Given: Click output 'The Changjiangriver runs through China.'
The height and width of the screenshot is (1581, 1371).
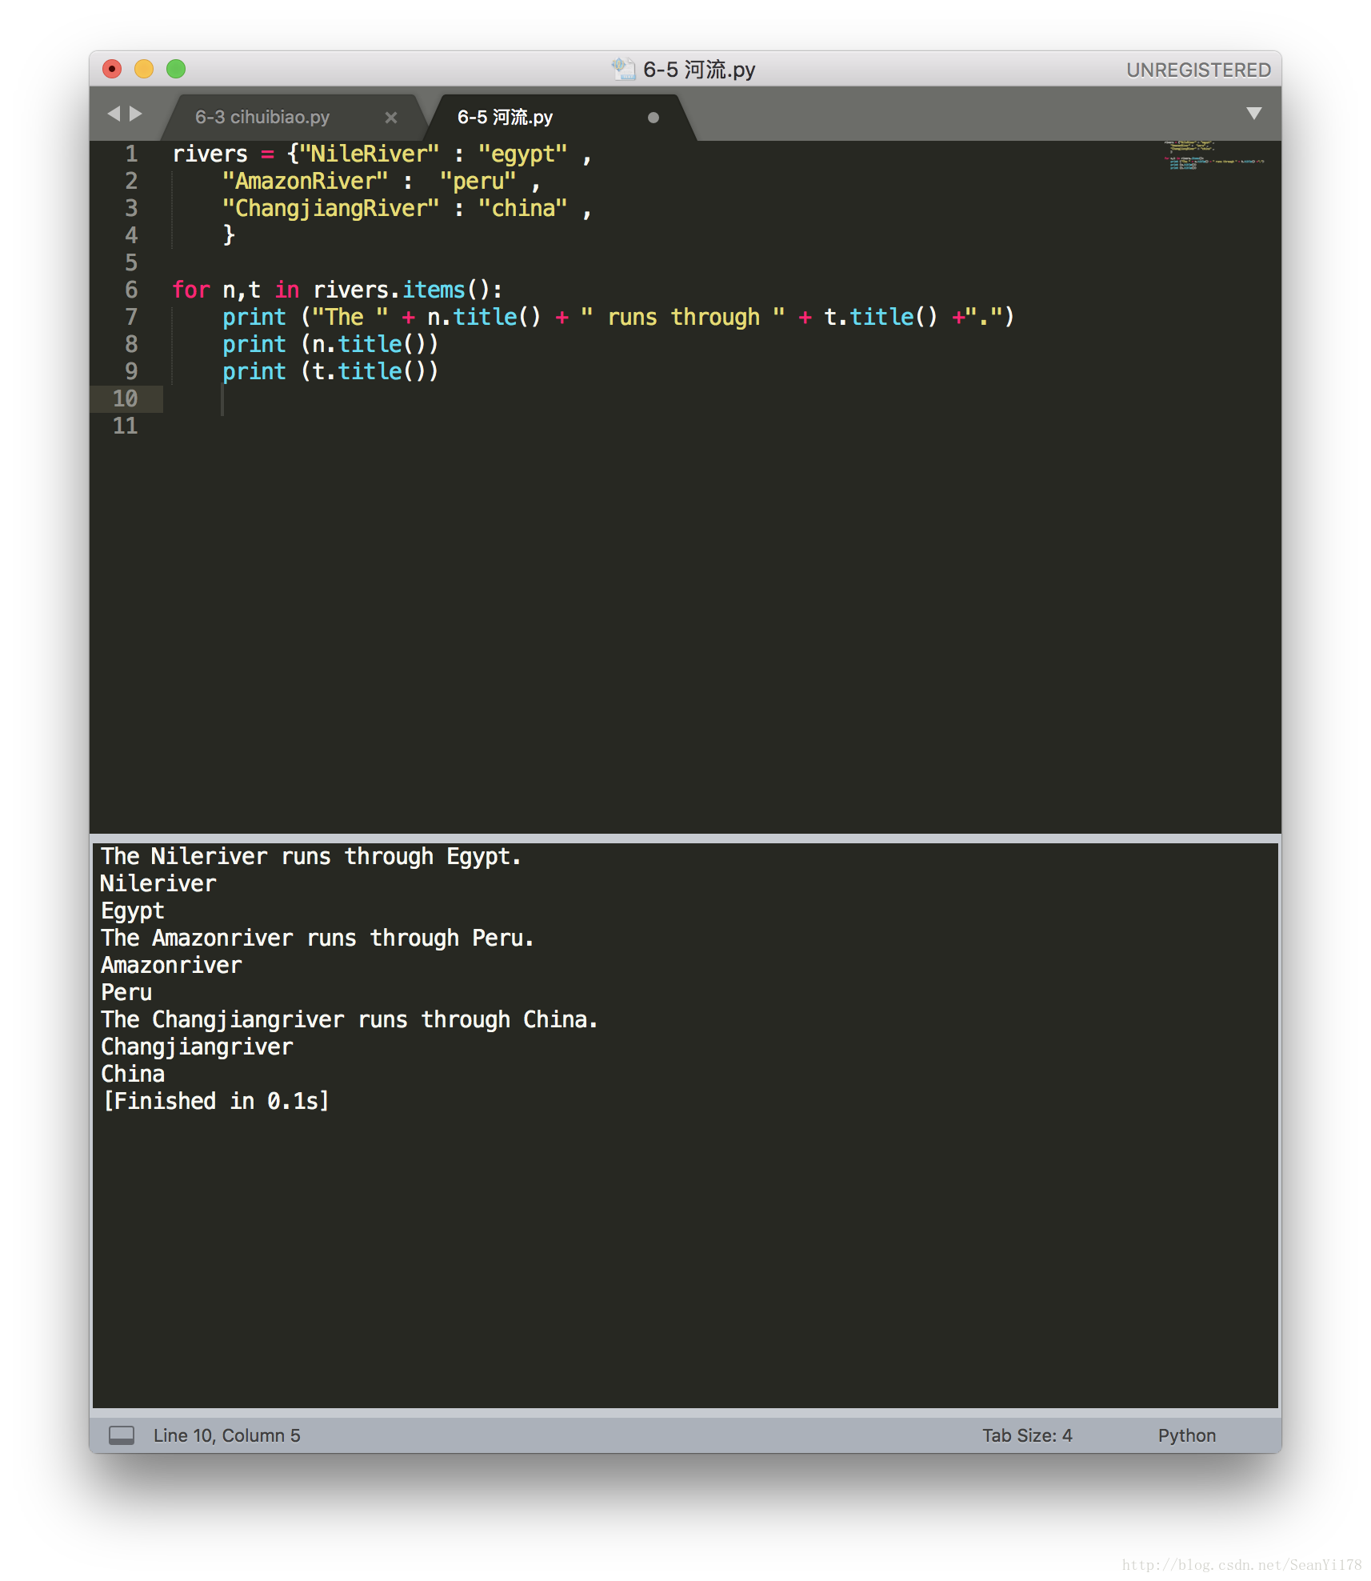Looking at the screenshot, I should click(x=350, y=1020).
